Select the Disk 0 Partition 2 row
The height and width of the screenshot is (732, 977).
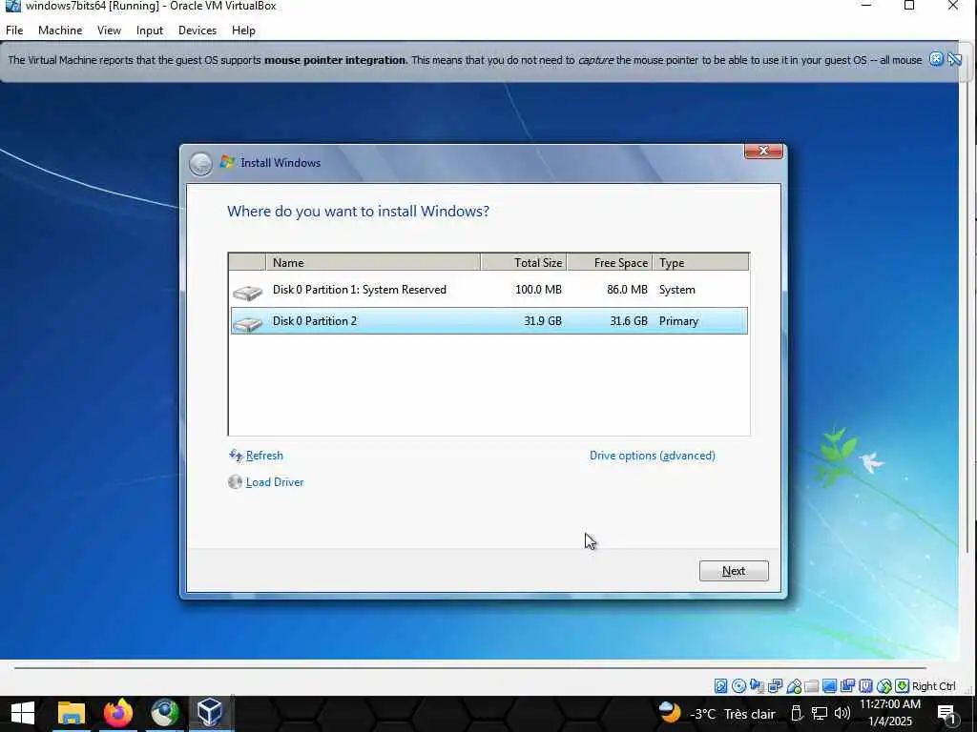point(489,321)
